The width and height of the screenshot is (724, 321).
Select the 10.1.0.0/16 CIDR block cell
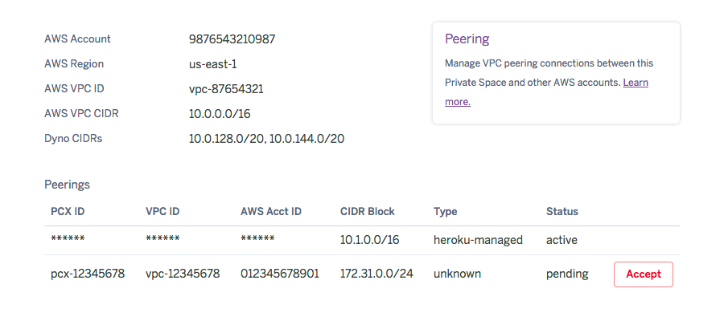[x=370, y=240]
